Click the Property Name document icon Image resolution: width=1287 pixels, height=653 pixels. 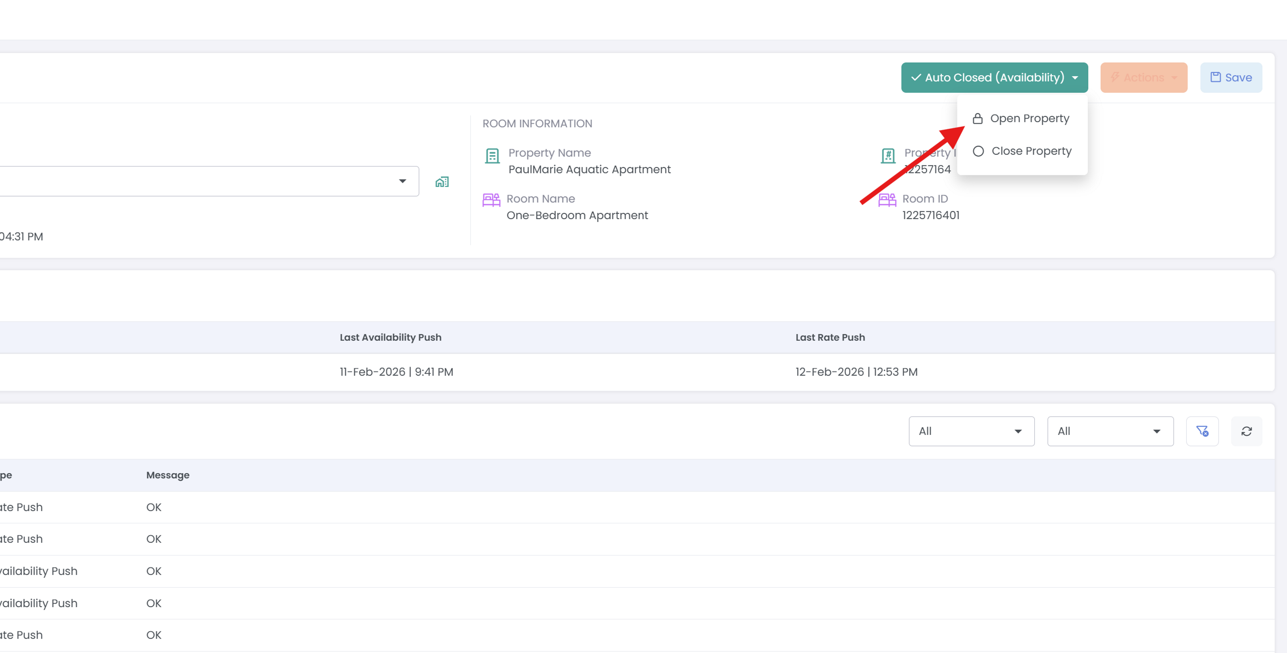click(492, 156)
